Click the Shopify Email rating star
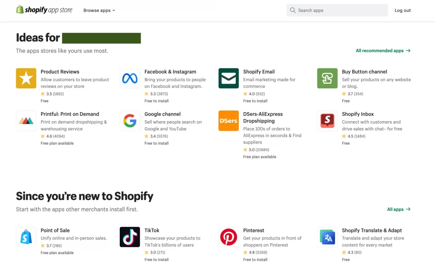The height and width of the screenshot is (271, 435). coord(245,94)
